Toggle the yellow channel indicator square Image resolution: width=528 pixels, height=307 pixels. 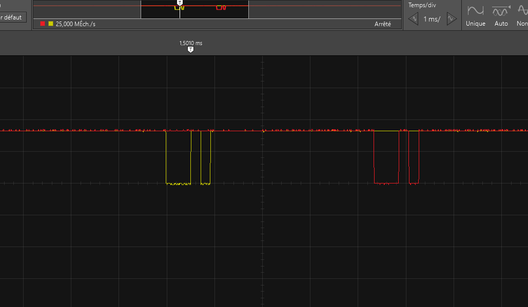point(50,23)
